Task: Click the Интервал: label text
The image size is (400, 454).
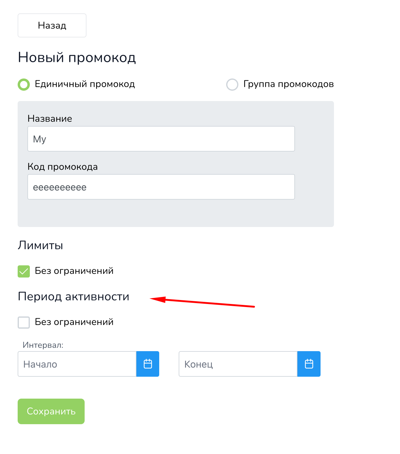Action: pyautogui.click(x=43, y=345)
